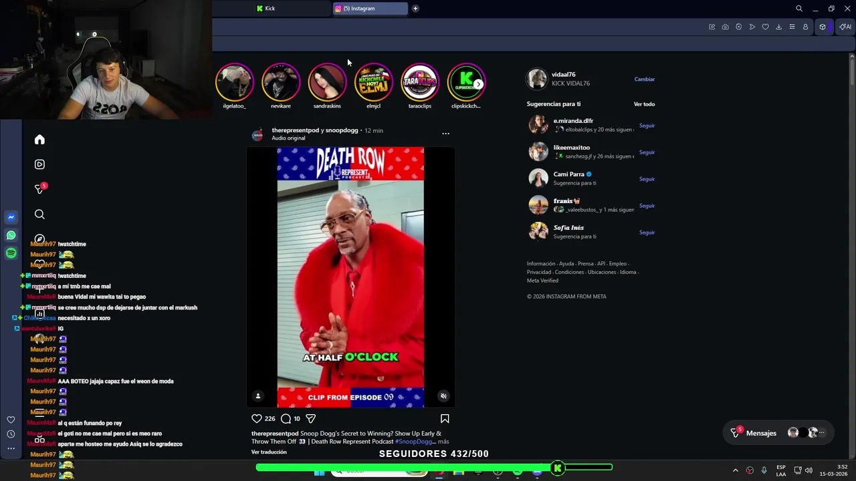Screen dimensions: 856x481
Task: Open WhatsApp in browser sidebar
Action: coord(11,235)
